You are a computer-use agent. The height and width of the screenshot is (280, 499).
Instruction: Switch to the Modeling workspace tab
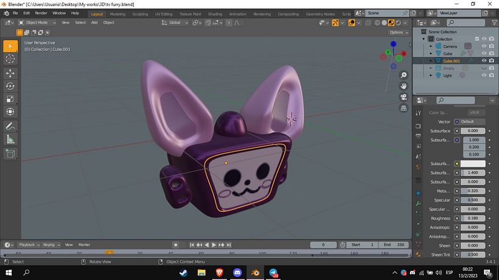click(x=117, y=14)
